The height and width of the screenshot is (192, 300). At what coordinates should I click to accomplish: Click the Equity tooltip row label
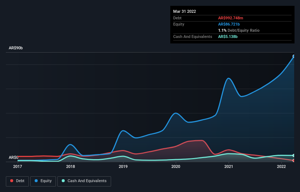(179, 24)
